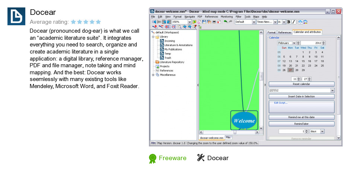Click the red pen edit icon in second toolbar row
This screenshot has height=175, width=350.
(x=194, y=27)
